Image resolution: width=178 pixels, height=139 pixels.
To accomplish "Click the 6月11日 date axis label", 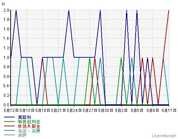I will pos(169,111).
